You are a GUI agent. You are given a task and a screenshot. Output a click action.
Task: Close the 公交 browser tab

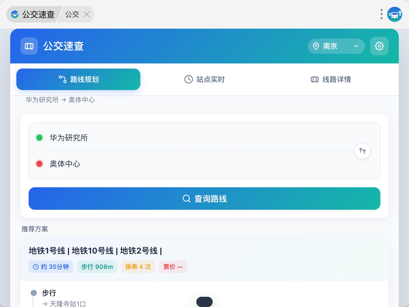87,15
